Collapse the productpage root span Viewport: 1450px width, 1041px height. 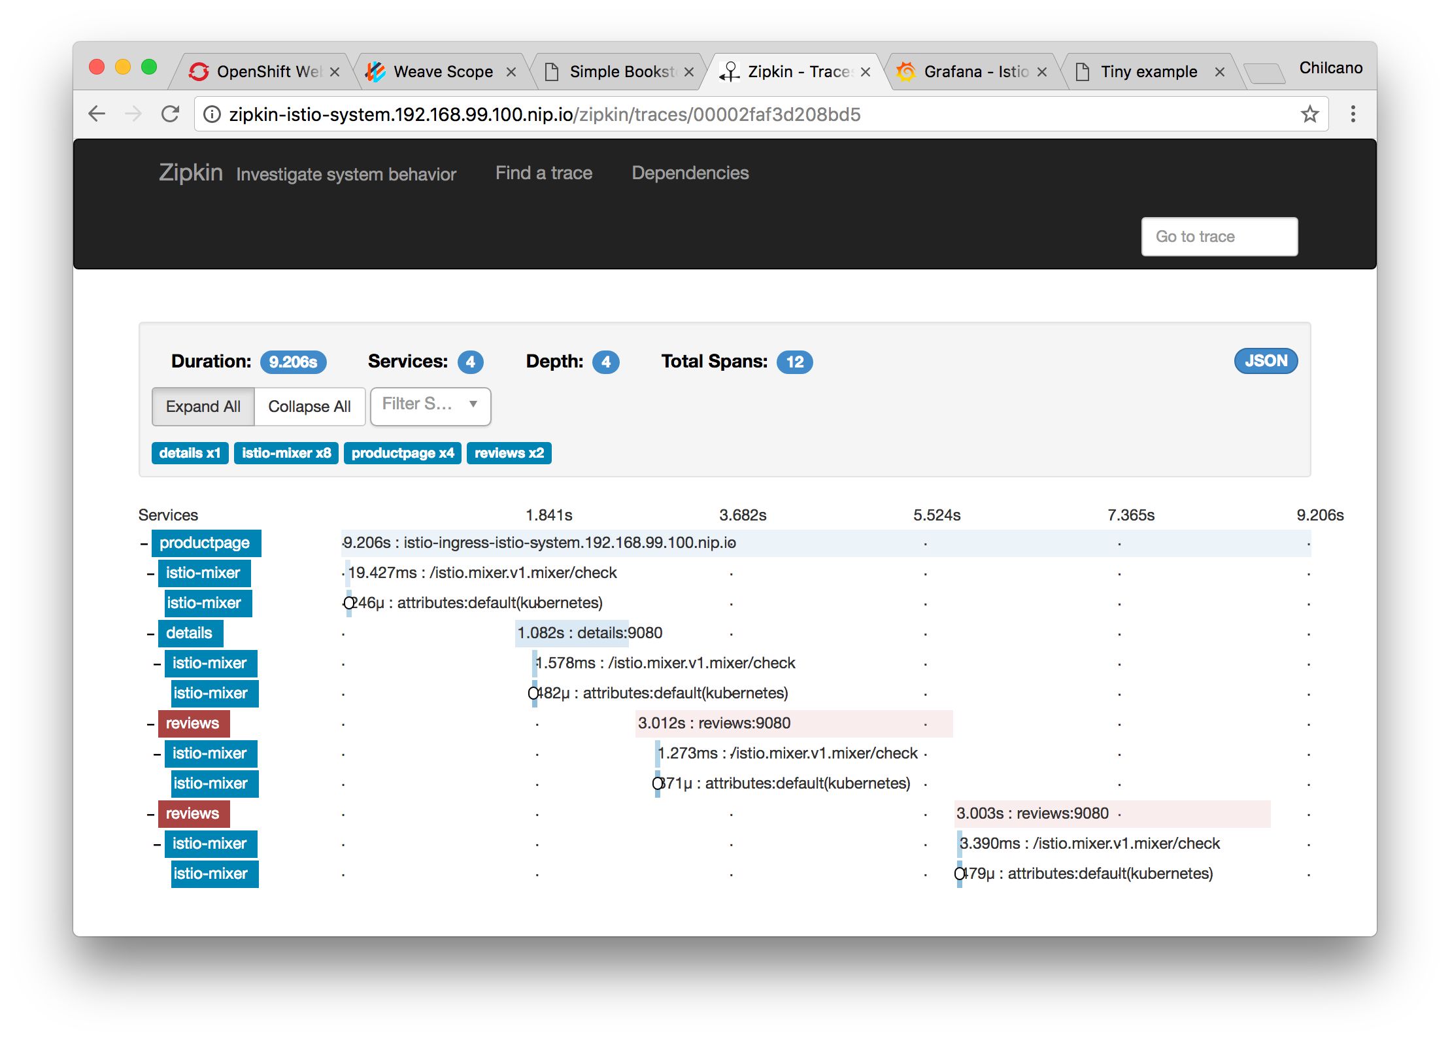pos(144,543)
